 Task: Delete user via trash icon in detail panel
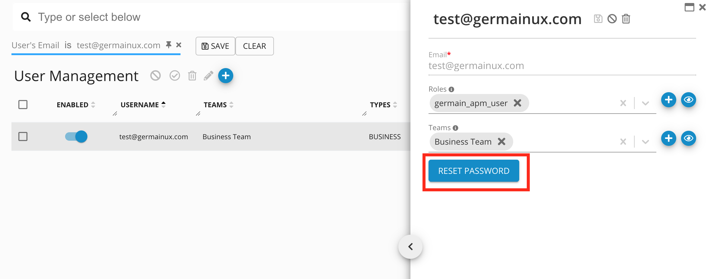(x=626, y=19)
